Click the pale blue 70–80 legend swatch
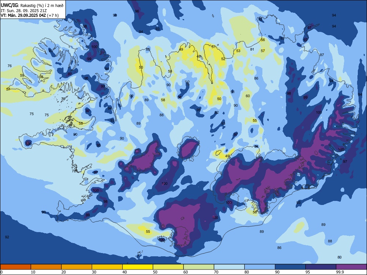The height and width of the screenshot is (275, 367). click(229, 267)
